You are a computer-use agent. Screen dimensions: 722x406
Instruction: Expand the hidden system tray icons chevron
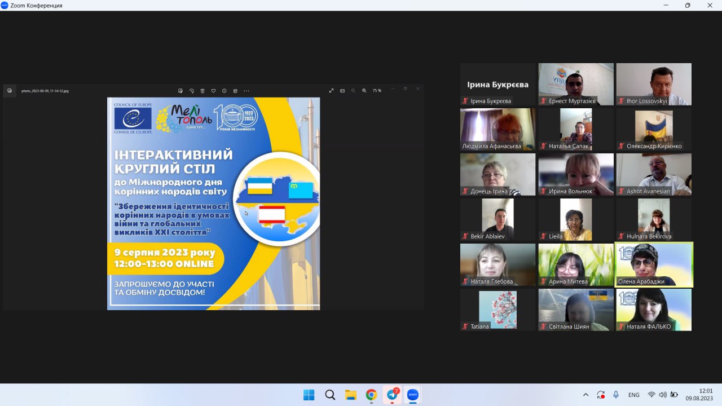[x=585, y=395]
